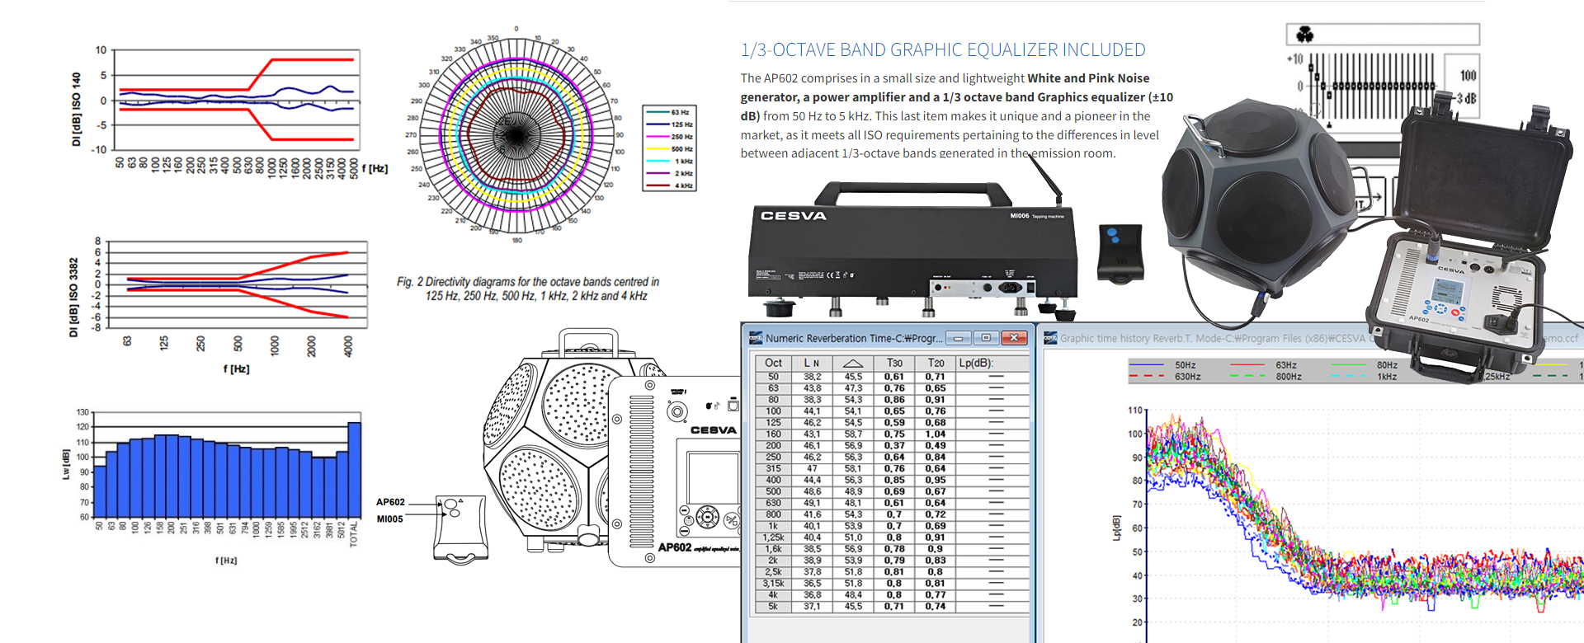Viewport: 1584px width, 643px height.
Task: Select the T20 column header
Action: pos(936,363)
